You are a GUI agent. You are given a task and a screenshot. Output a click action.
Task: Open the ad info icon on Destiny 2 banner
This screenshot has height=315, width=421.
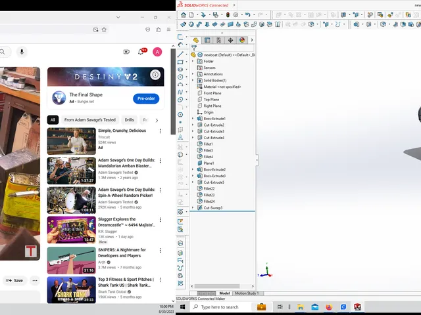click(x=155, y=75)
